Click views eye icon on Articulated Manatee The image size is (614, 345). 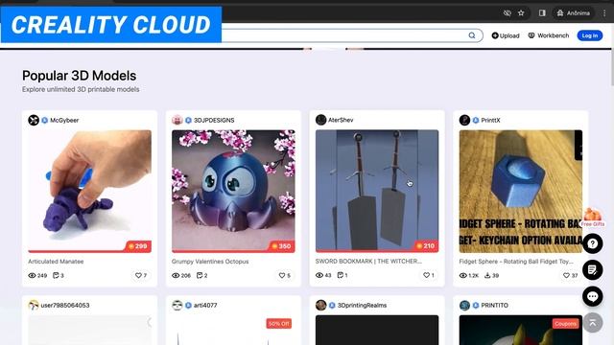point(32,275)
